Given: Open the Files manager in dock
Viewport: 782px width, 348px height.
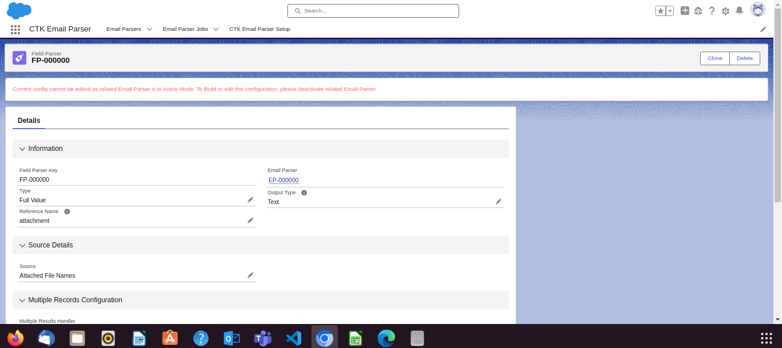Looking at the screenshot, I should point(77,338).
